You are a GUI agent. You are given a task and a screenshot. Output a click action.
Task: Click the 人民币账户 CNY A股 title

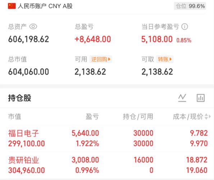[45, 6]
